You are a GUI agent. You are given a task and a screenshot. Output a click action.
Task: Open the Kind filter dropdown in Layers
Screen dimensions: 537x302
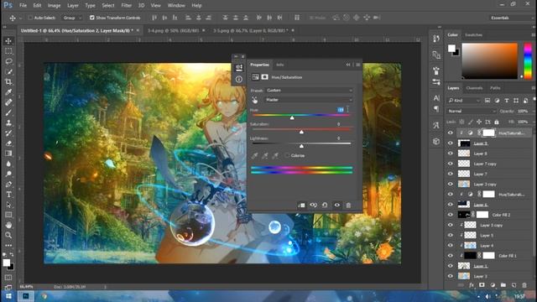pos(464,101)
